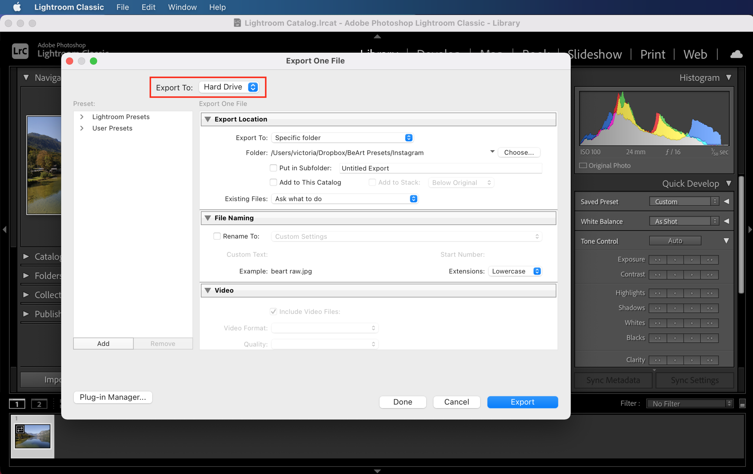Hide the left panel group arrow
This screenshot has width=753, height=474.
(5, 229)
